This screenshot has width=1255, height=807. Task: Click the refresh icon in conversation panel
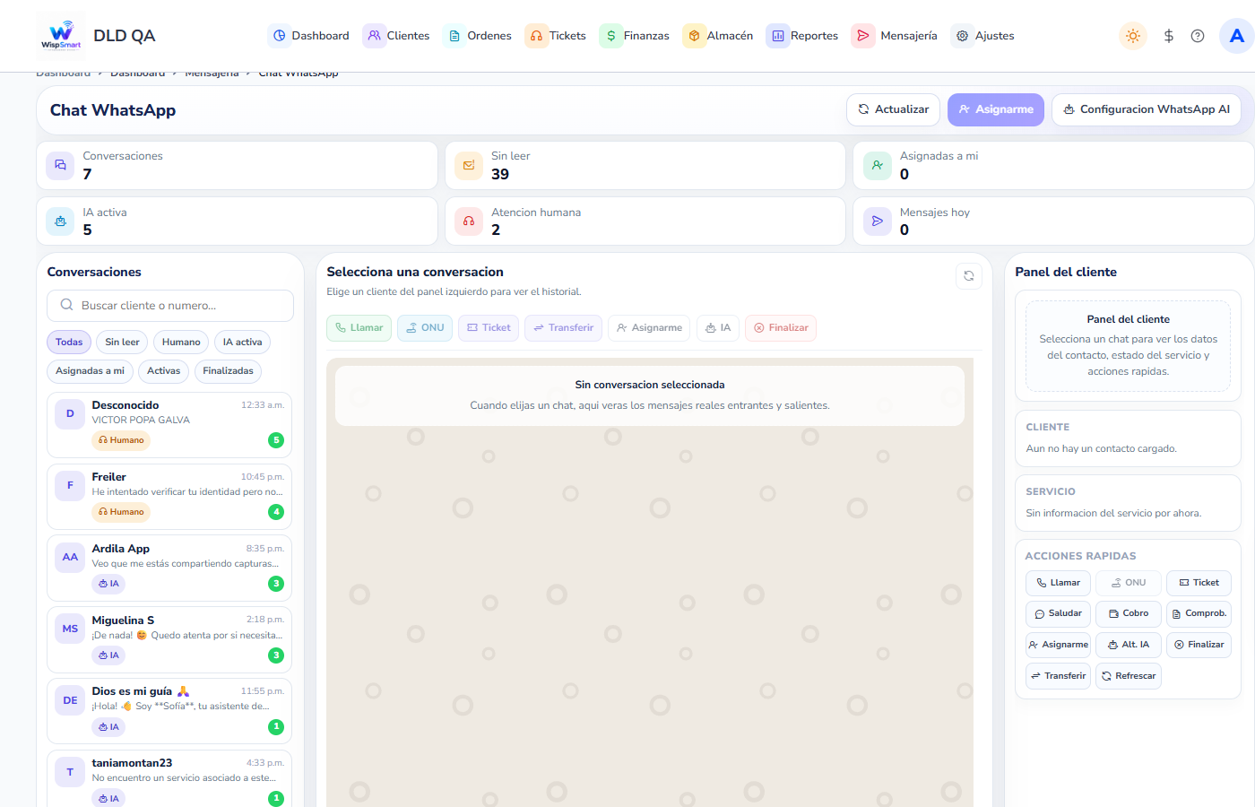click(x=969, y=276)
